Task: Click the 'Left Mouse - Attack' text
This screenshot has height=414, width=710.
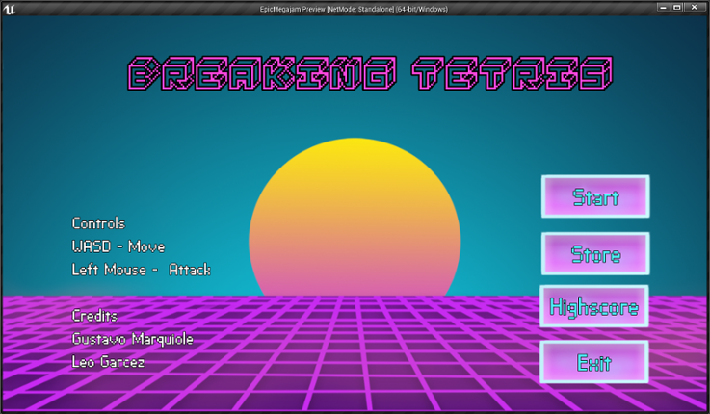Action: tap(142, 270)
